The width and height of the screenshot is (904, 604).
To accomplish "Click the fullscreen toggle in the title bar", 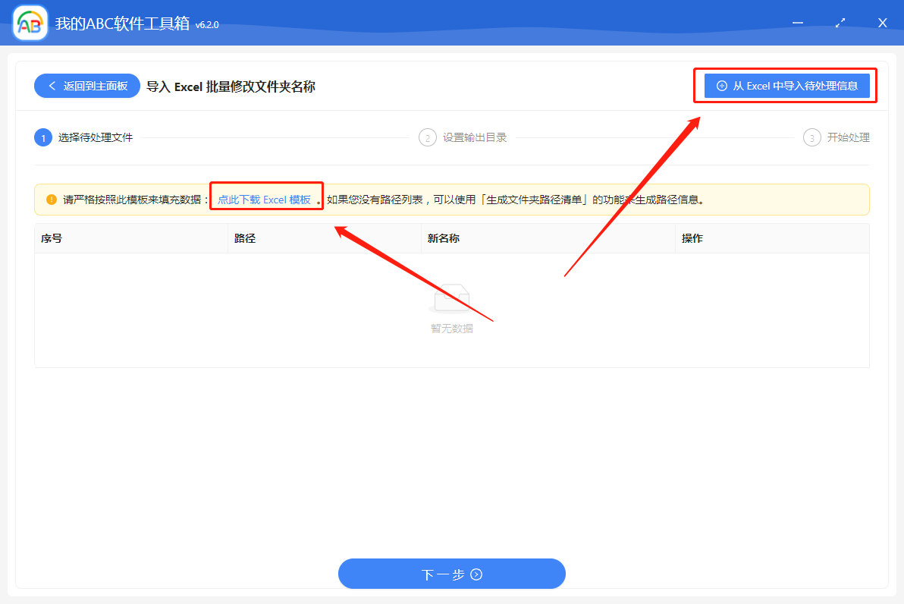I will [x=840, y=23].
